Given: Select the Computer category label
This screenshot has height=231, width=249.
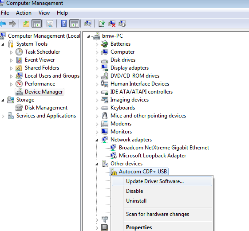Looking at the screenshot, I should (x=123, y=52).
